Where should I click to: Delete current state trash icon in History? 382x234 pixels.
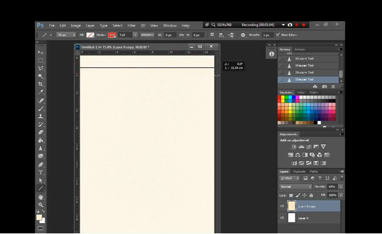333,87
